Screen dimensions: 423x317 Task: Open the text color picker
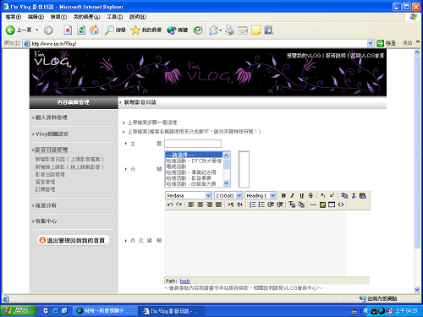click(292, 205)
